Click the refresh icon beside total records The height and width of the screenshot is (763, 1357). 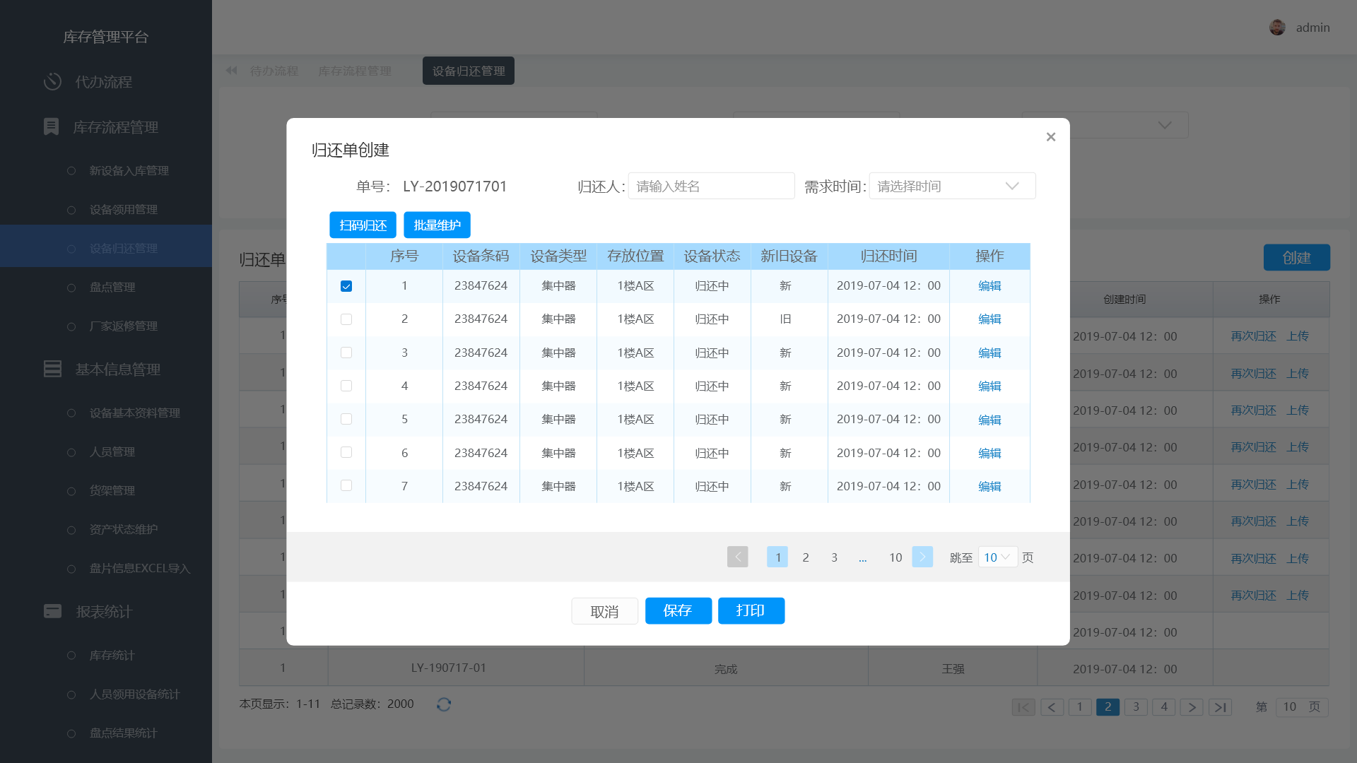444,704
